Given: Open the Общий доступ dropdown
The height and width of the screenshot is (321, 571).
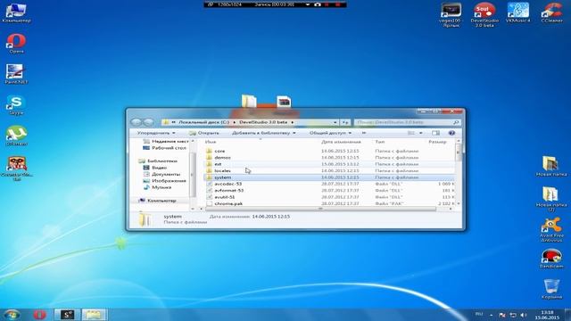Looking at the screenshot, I should pos(330,133).
